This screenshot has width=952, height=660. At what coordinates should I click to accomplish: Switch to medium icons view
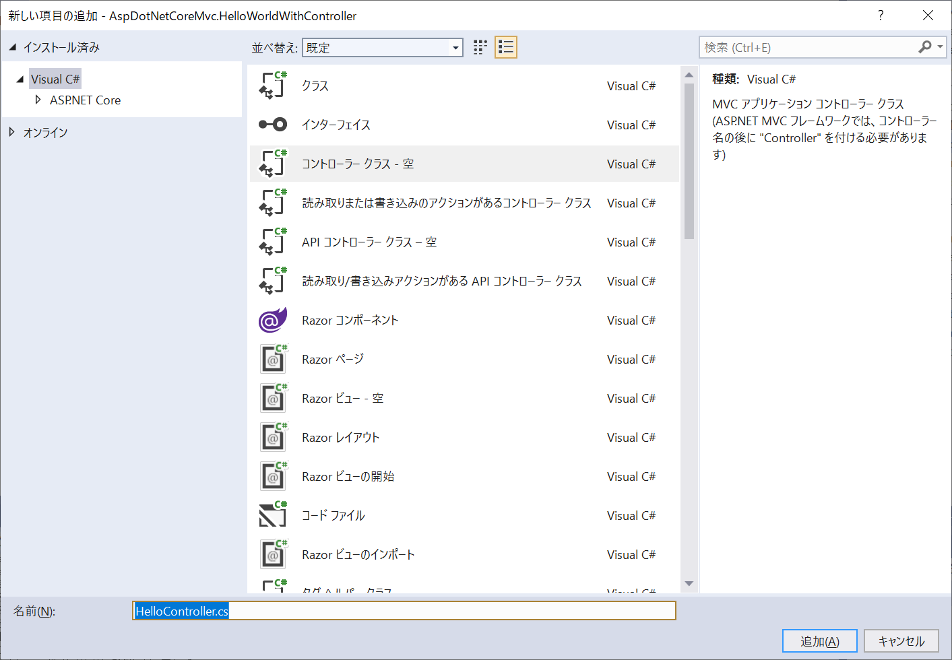point(480,47)
